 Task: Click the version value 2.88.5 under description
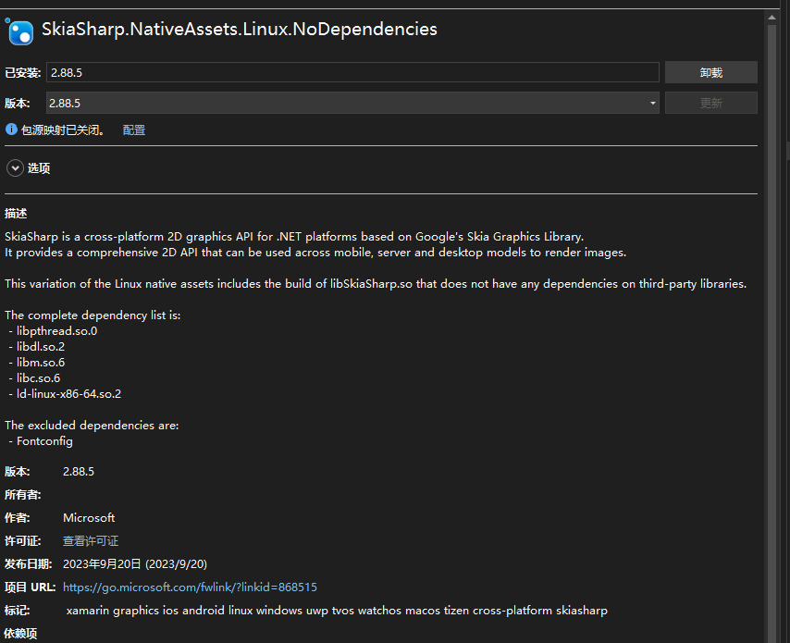click(79, 472)
